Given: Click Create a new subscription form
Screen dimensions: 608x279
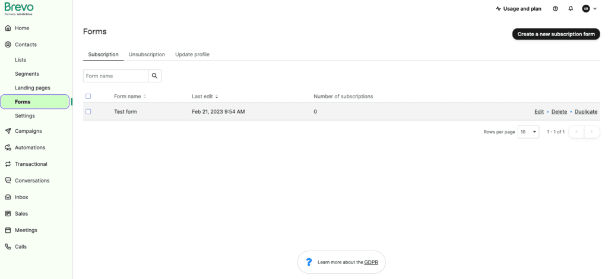Looking at the screenshot, I should [x=556, y=34].
